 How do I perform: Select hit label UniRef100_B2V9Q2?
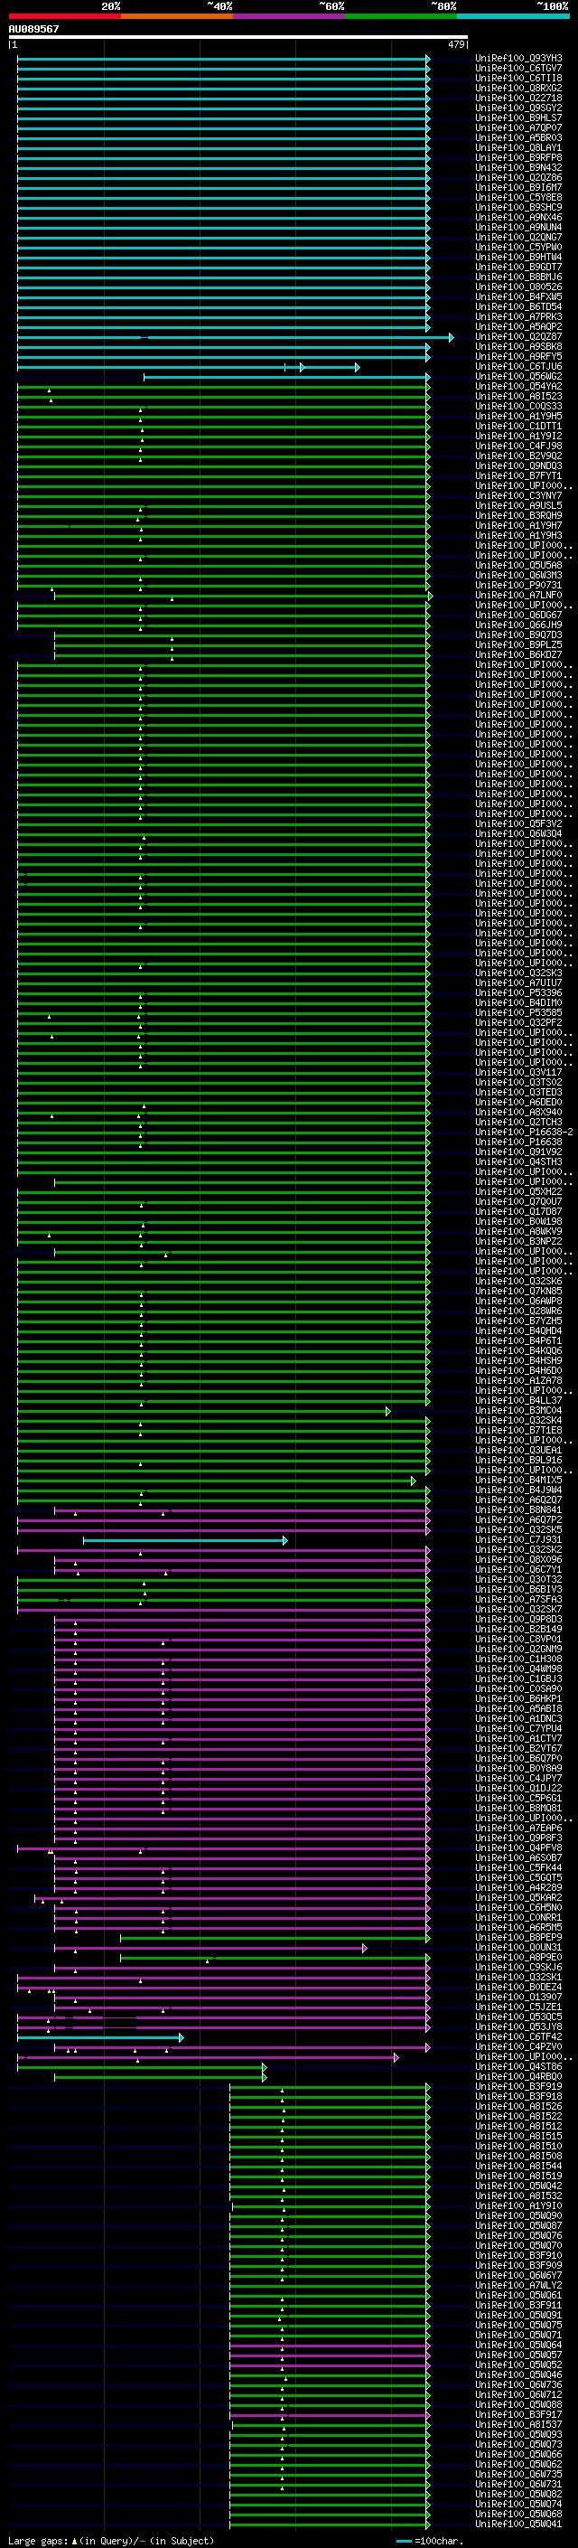click(x=518, y=456)
